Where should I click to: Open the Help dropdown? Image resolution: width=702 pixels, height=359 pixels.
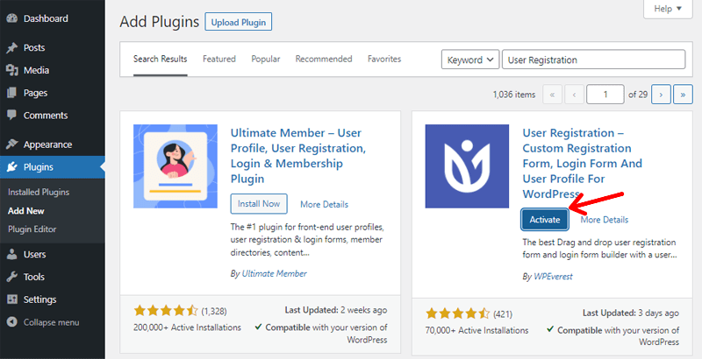click(x=668, y=9)
